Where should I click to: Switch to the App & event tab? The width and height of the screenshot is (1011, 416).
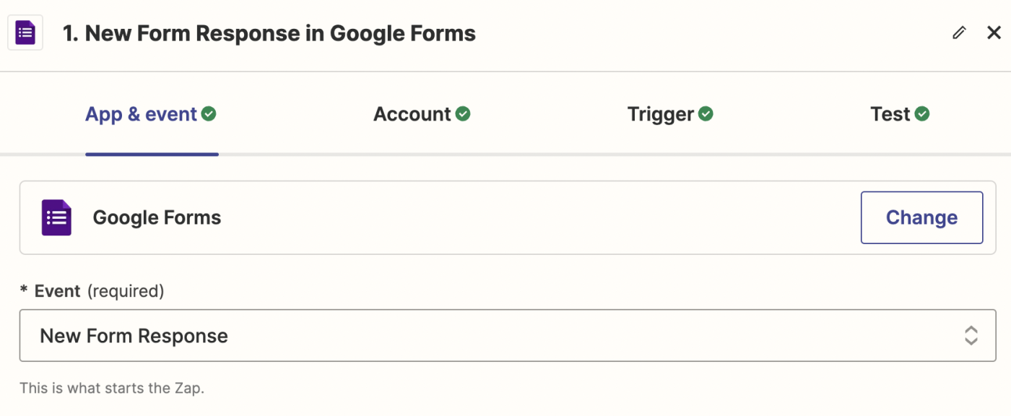(142, 114)
